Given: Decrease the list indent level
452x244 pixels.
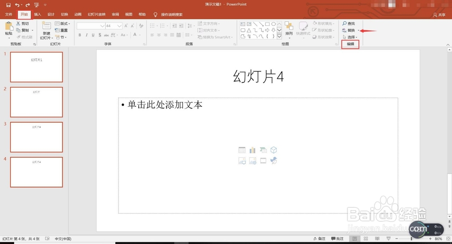Looking at the screenshot, I should pyautogui.click(x=174, y=26).
